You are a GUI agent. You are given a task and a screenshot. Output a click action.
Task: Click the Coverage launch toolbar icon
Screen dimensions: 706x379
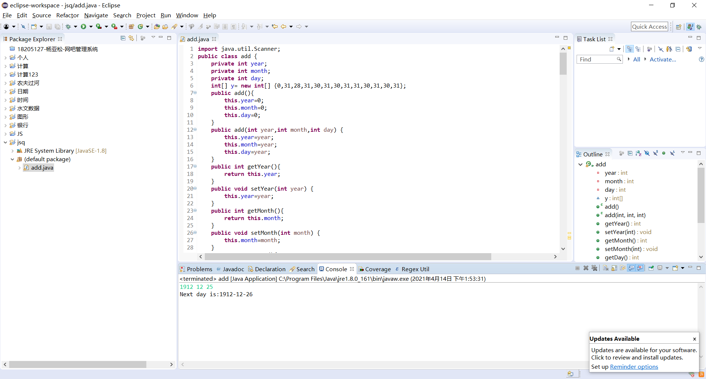point(99,26)
